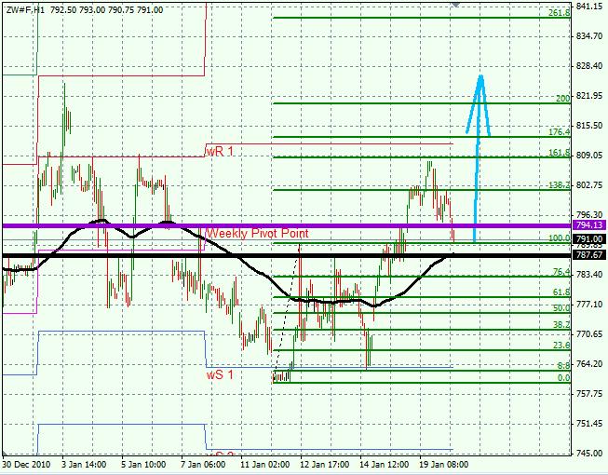Click the 841.15 price axis label
The width and height of the screenshot is (608, 475).
pyautogui.click(x=589, y=6)
